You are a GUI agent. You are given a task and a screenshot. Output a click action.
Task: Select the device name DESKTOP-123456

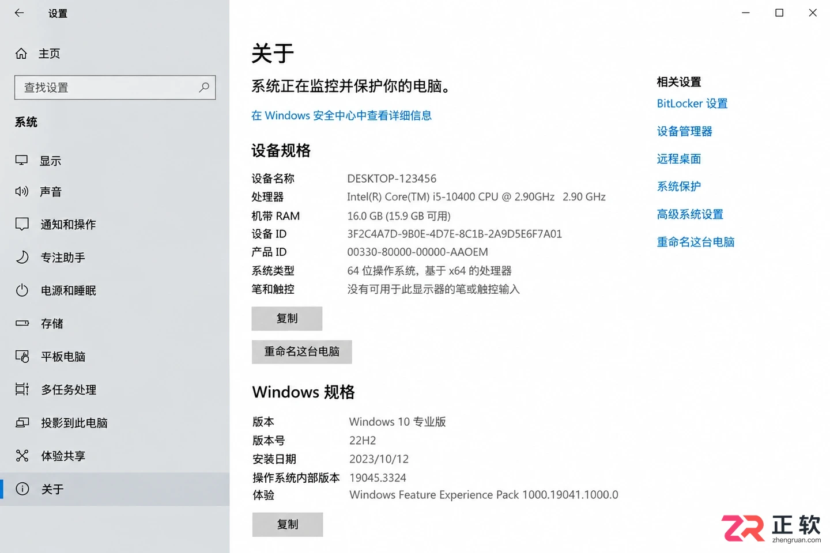[392, 179]
